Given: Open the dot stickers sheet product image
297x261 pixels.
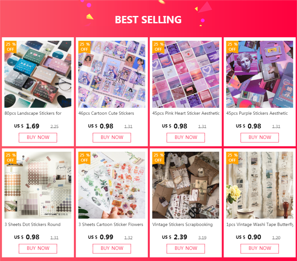Looking at the screenshot, I should click(x=38, y=185).
